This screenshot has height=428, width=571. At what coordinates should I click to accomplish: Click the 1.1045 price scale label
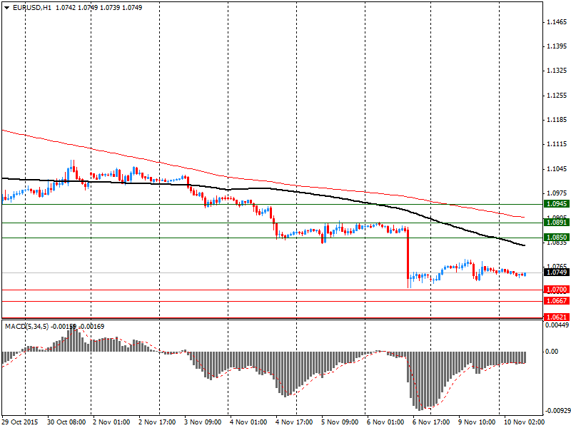click(x=557, y=169)
